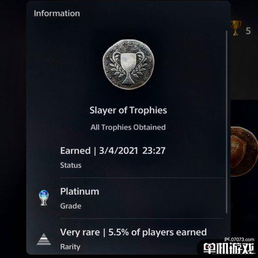
Task: Click the All Trophies Obtained description
Action: point(128,127)
